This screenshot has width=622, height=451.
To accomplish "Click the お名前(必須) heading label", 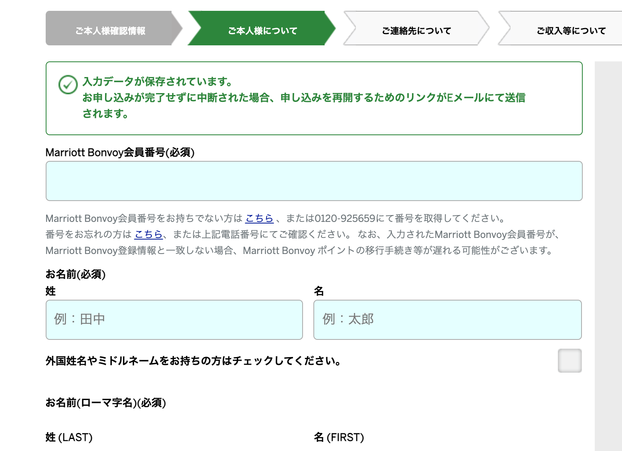I will [x=75, y=274].
